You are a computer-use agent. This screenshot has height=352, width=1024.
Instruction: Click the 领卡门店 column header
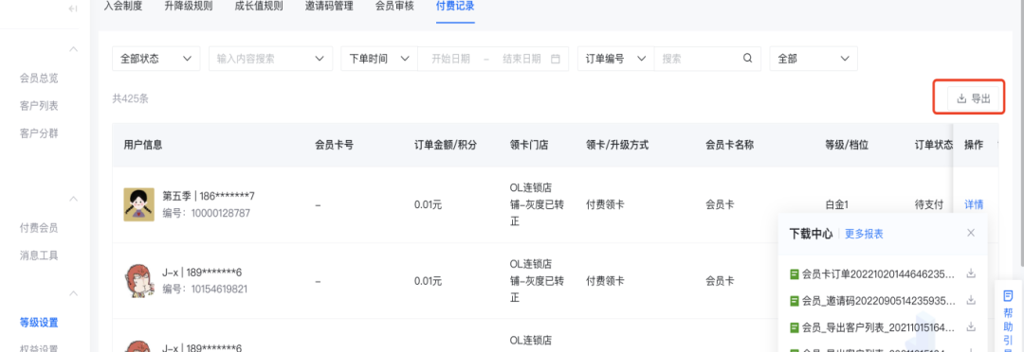coord(529,145)
